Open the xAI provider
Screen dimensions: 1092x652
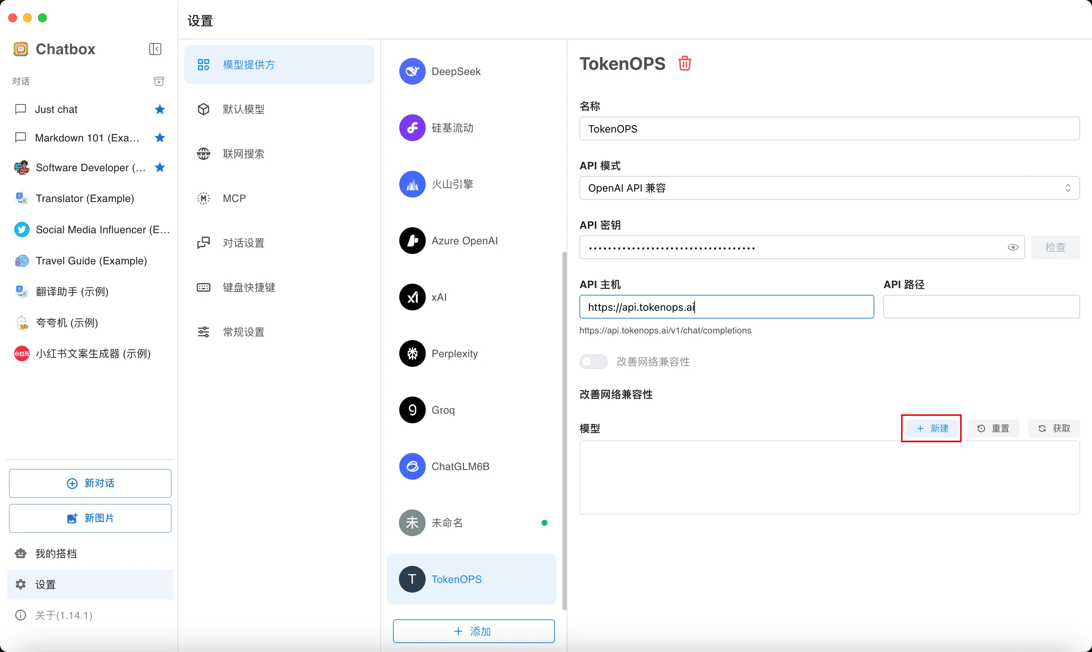(439, 297)
